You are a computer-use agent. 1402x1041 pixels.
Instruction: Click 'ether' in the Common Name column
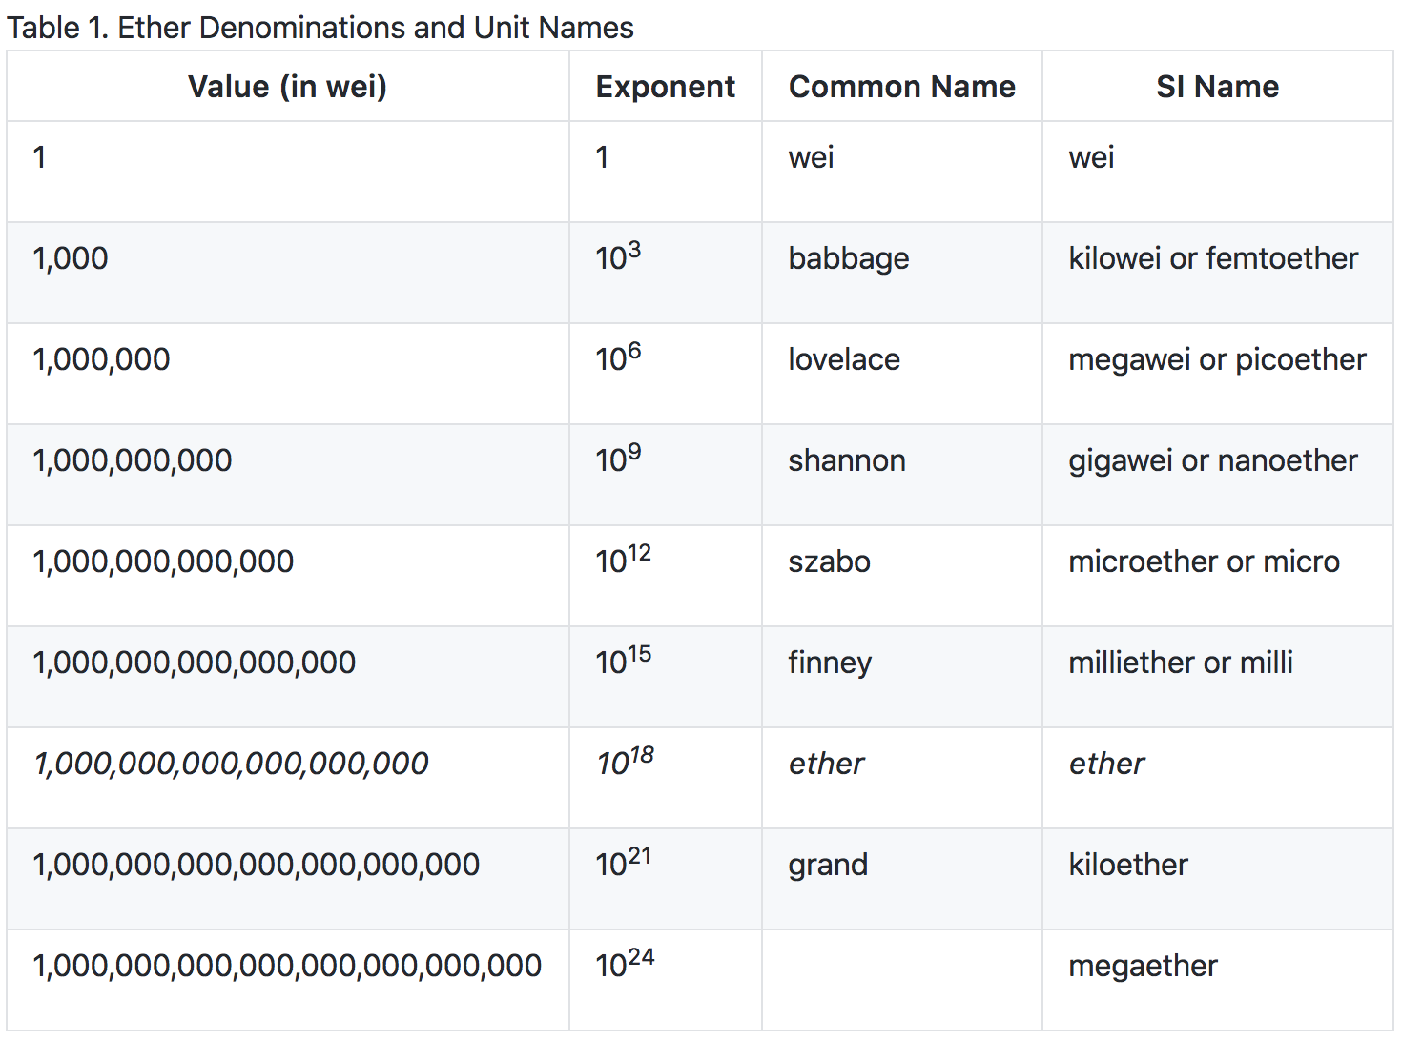827,764
